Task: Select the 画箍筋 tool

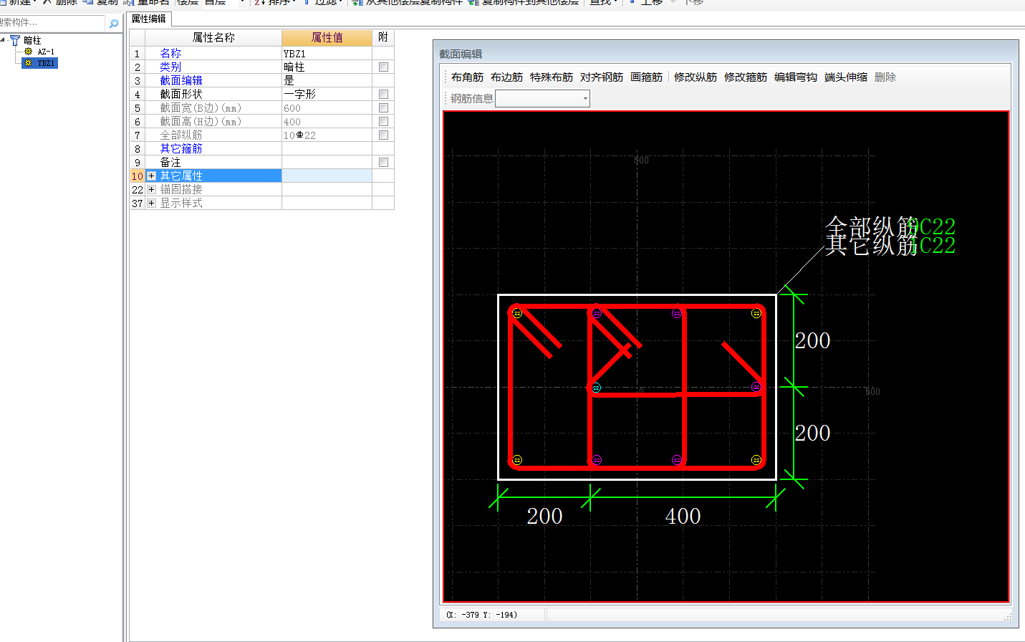Action: pyautogui.click(x=646, y=77)
